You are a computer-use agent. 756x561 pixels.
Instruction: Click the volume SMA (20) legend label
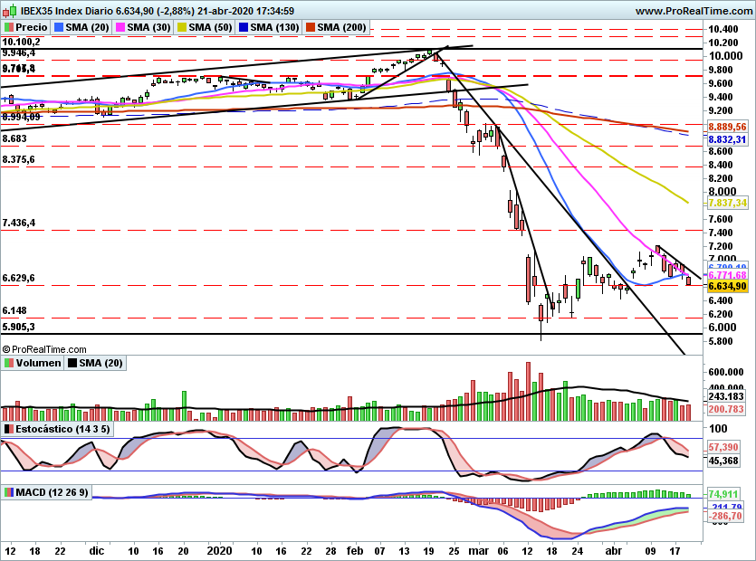click(x=100, y=363)
